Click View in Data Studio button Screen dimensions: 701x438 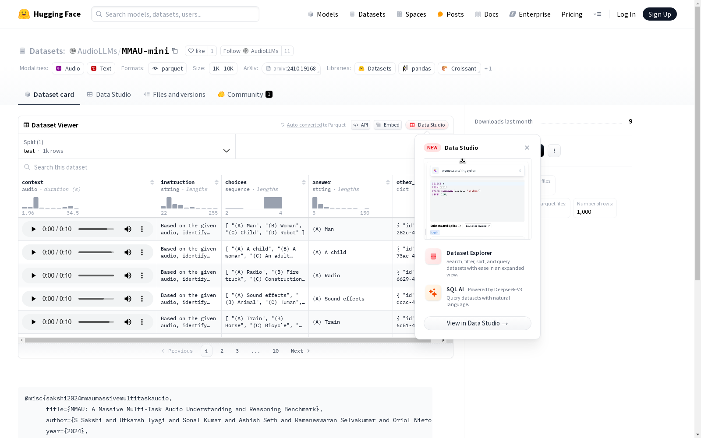[478, 323]
